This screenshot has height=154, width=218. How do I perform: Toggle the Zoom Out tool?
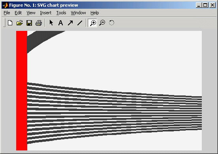tap(102, 23)
